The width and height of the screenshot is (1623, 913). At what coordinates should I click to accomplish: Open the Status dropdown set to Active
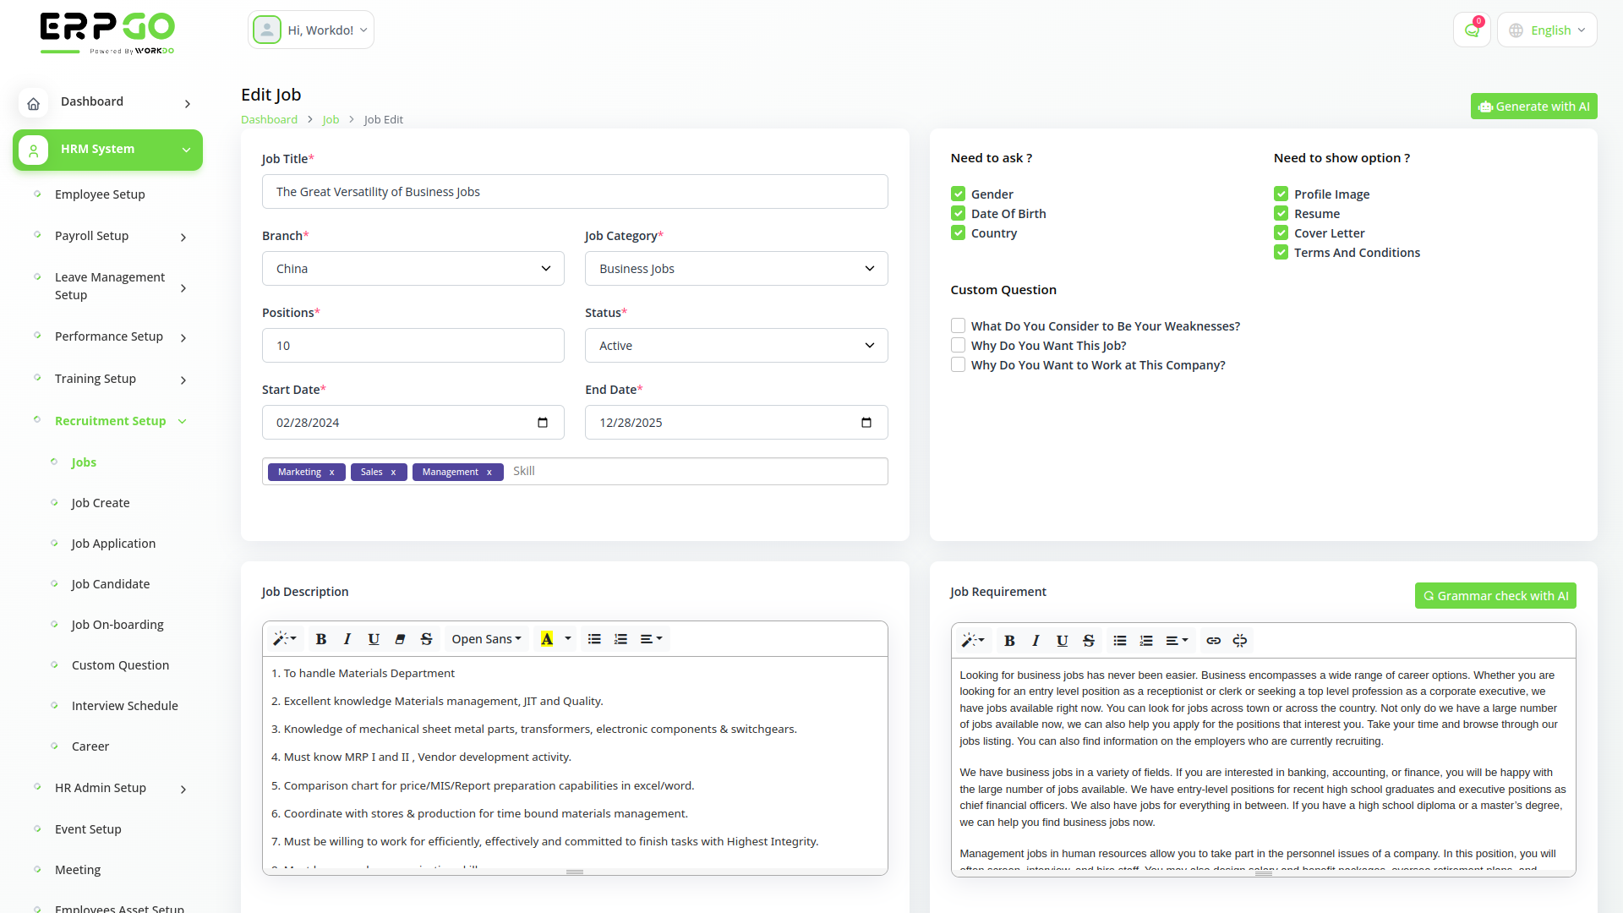click(735, 345)
